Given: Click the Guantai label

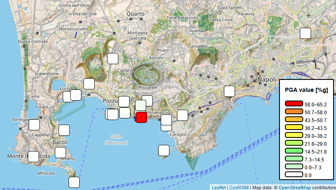Looking at the screenshot, I should click(x=197, y=31).
